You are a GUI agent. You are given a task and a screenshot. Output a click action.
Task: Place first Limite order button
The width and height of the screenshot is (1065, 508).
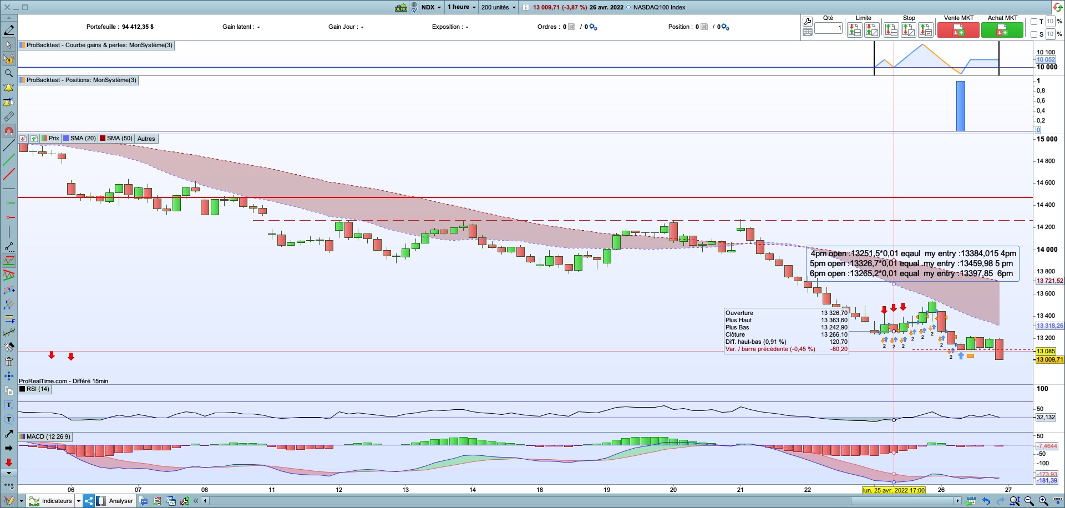[854, 30]
